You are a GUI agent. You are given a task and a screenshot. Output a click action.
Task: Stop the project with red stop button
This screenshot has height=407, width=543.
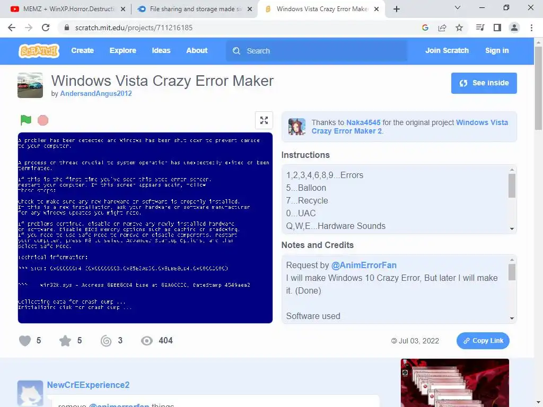tap(43, 120)
